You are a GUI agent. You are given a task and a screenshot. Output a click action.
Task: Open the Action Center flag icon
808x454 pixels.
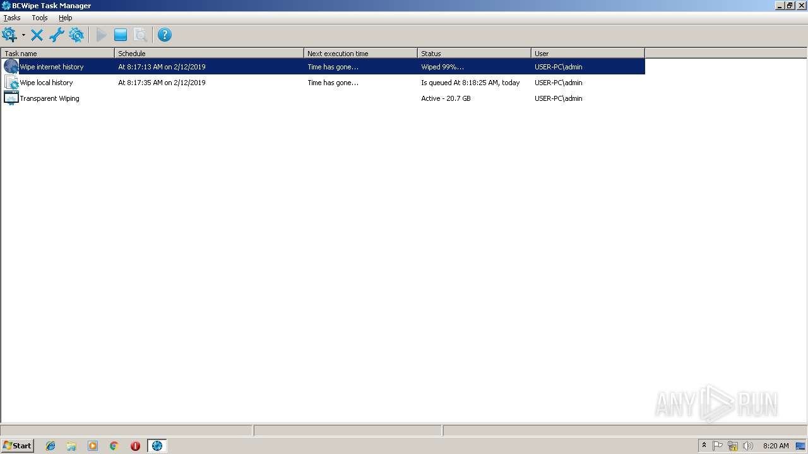click(x=718, y=446)
